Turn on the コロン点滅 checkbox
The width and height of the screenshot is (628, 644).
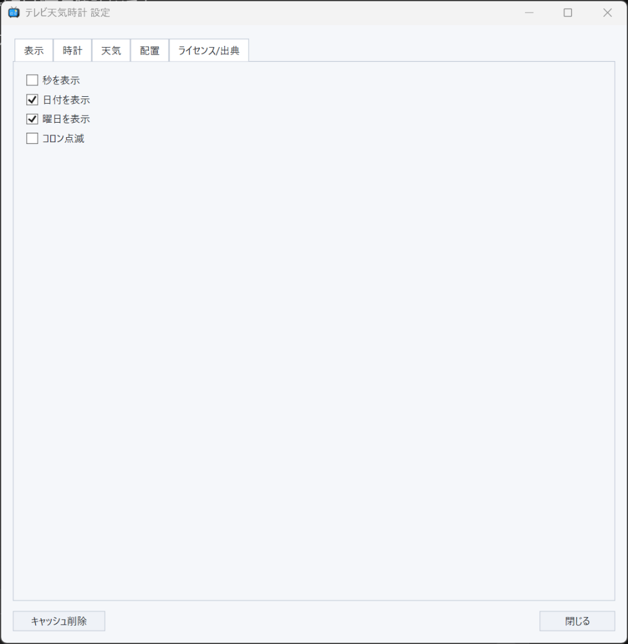pyautogui.click(x=32, y=138)
